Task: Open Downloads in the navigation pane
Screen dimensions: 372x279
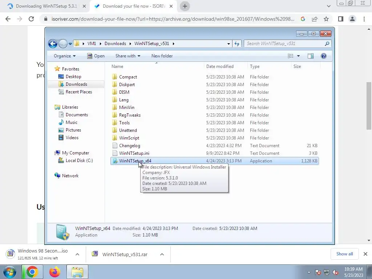Action: tap(76, 84)
